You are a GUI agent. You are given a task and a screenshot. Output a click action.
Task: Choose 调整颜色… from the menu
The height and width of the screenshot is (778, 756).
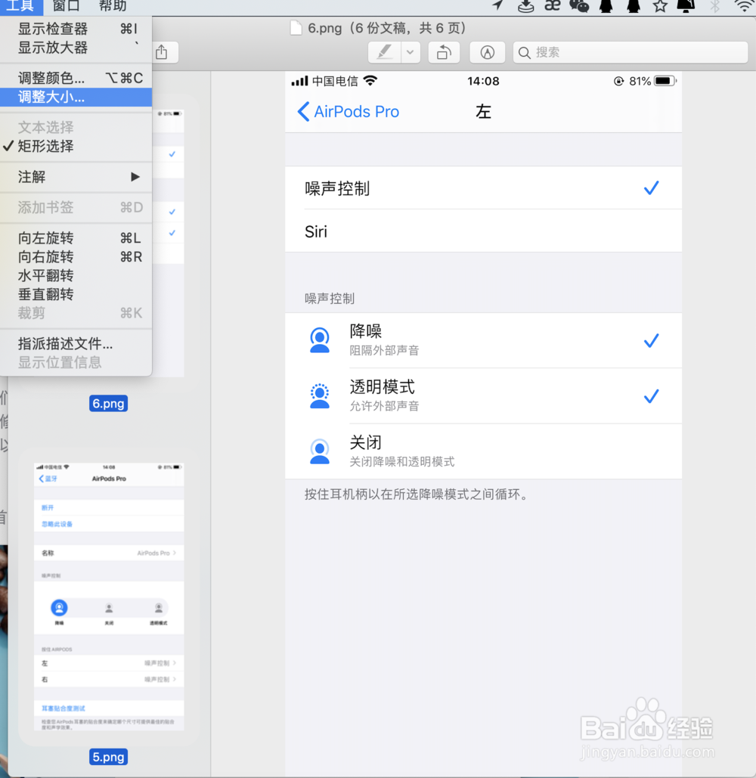point(76,78)
